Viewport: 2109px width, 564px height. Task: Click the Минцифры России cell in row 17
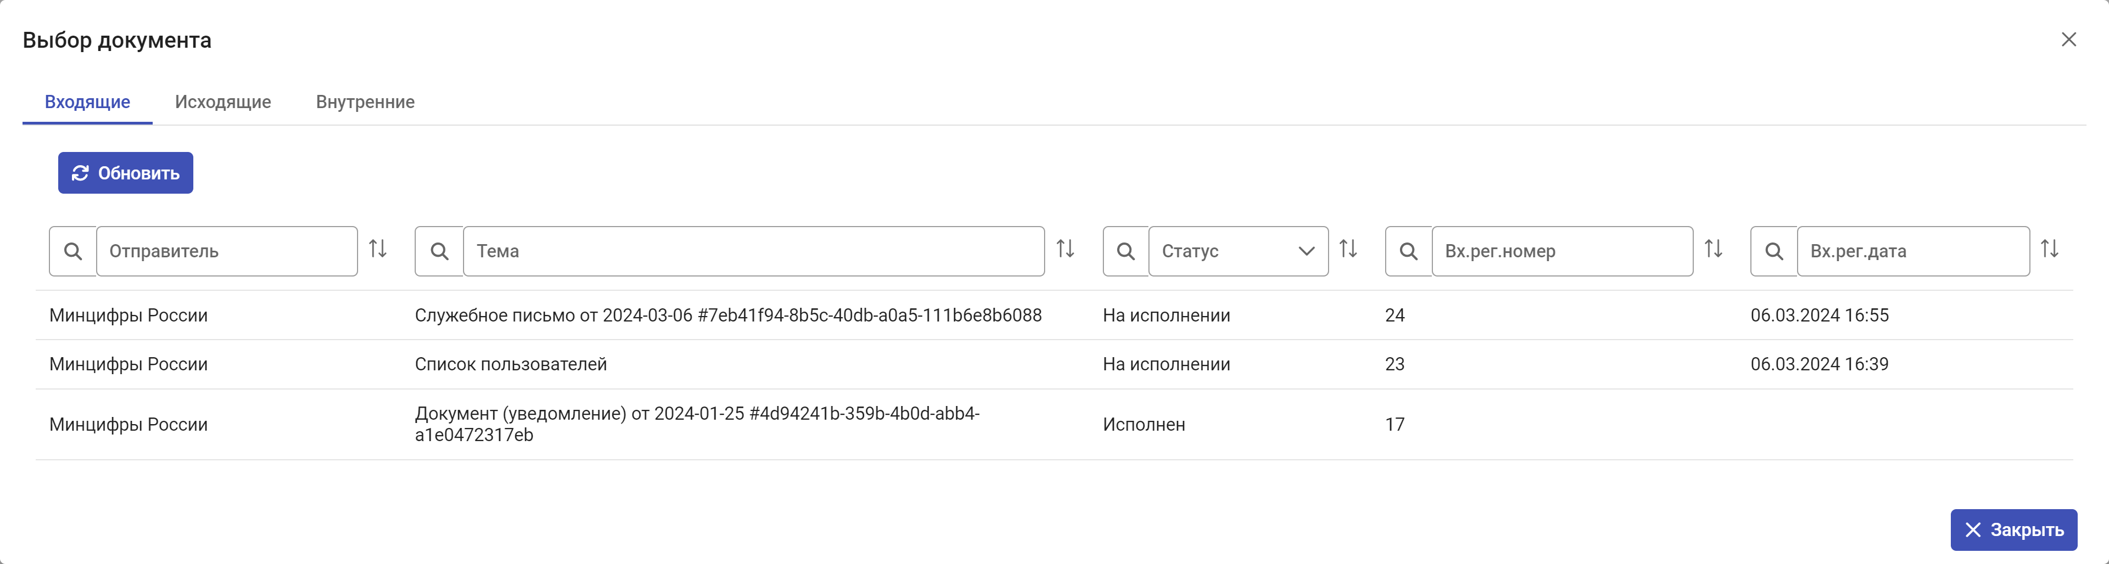coord(129,424)
